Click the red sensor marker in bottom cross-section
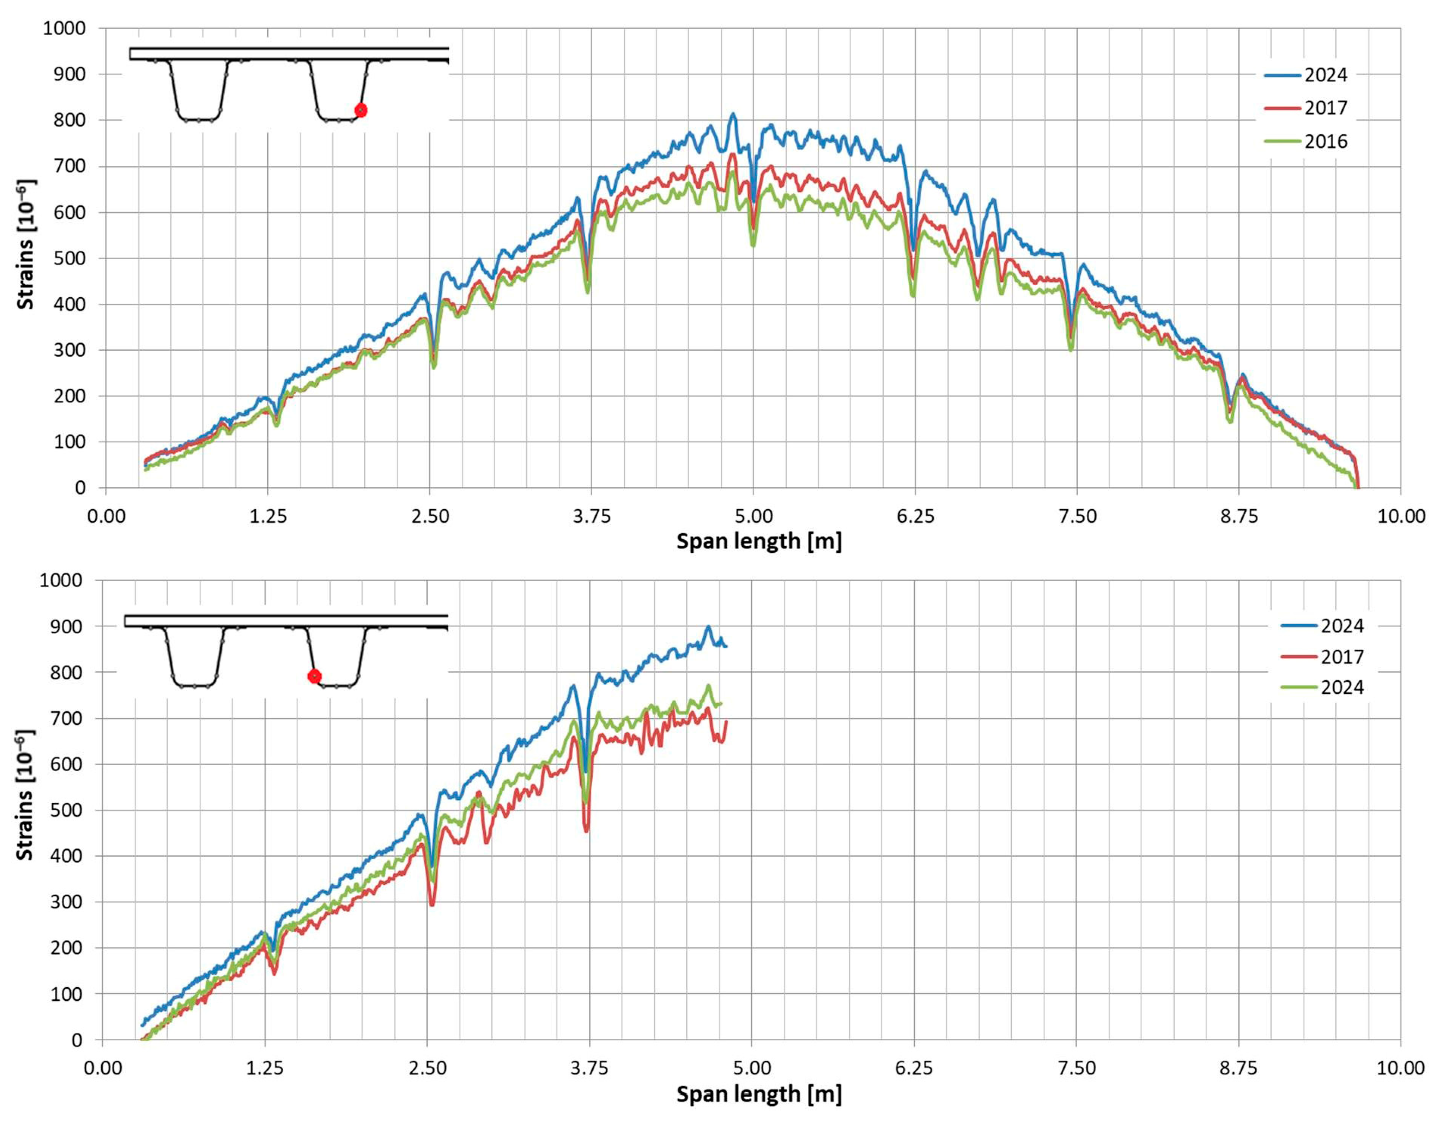Image resolution: width=1437 pixels, height=1121 pixels. [x=314, y=676]
